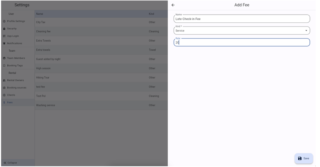Click the Name field with Late Check-in Fee
320x167 pixels.
(x=242, y=19)
